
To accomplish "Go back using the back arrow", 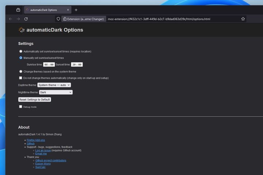I will point(11,19).
